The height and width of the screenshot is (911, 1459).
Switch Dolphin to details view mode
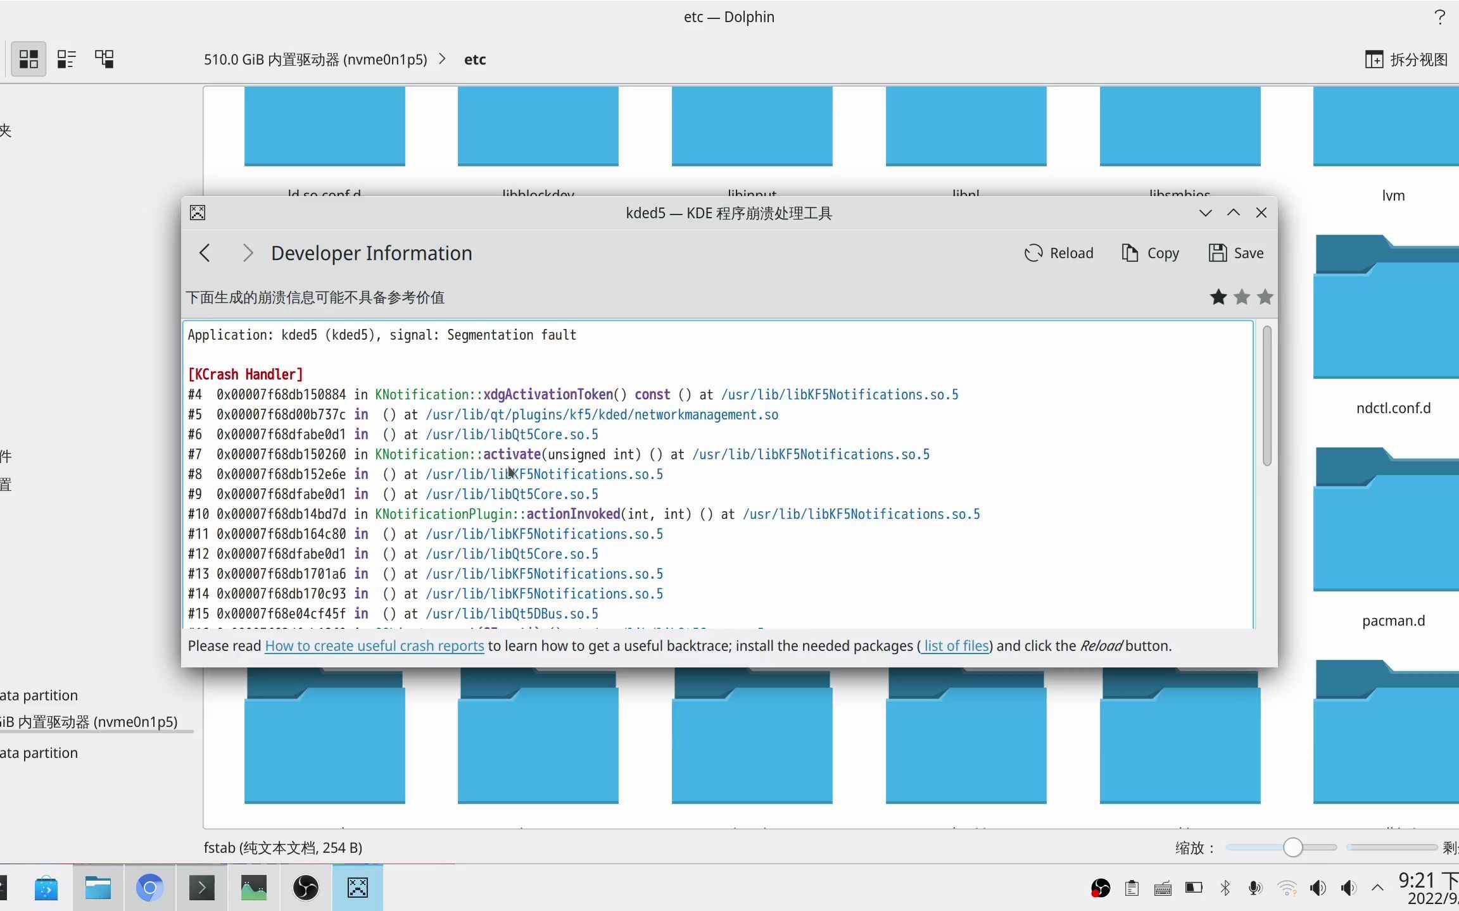(x=66, y=58)
